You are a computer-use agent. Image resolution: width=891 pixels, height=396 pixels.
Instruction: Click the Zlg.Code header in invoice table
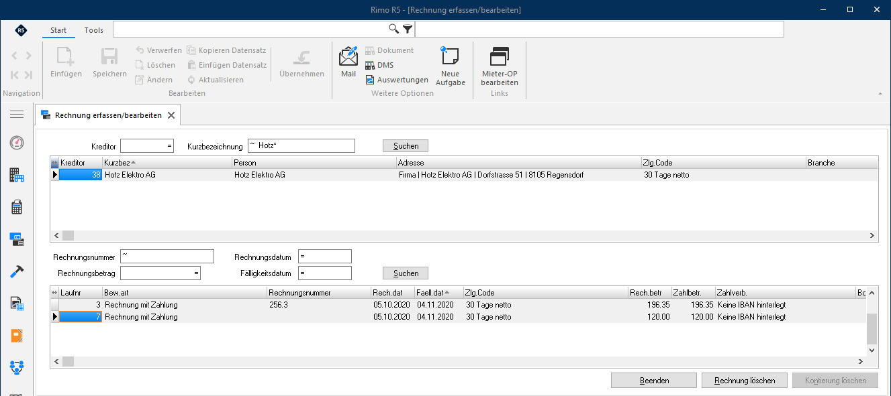point(545,293)
